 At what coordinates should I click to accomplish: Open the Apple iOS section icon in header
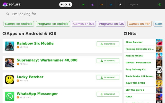pos(93,5)
